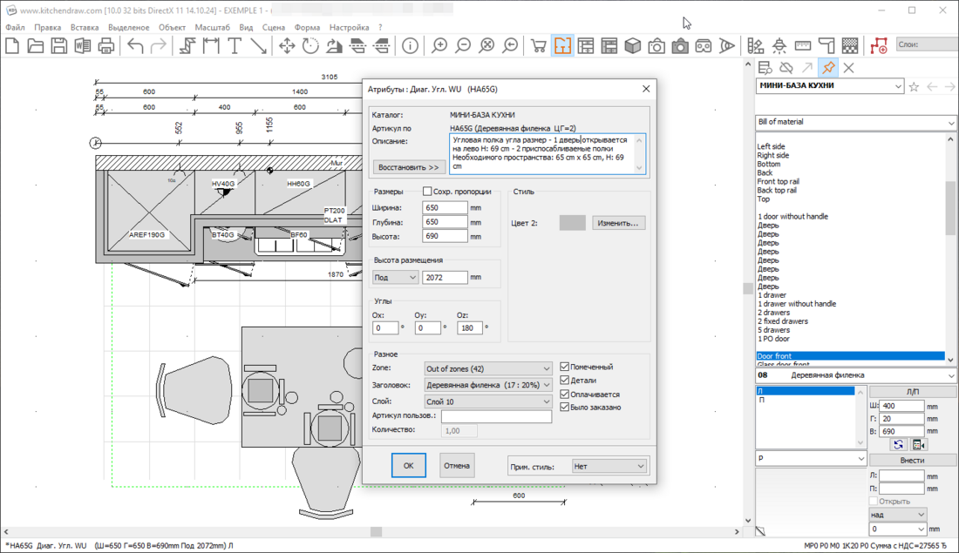Click the Print icon in the toolbar

click(106, 46)
